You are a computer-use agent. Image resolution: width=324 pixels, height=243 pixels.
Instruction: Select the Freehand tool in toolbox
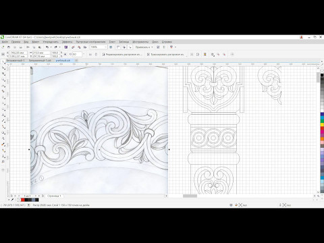[x=3, y=86]
